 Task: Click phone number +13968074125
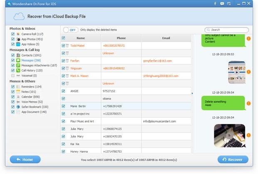click(112, 129)
